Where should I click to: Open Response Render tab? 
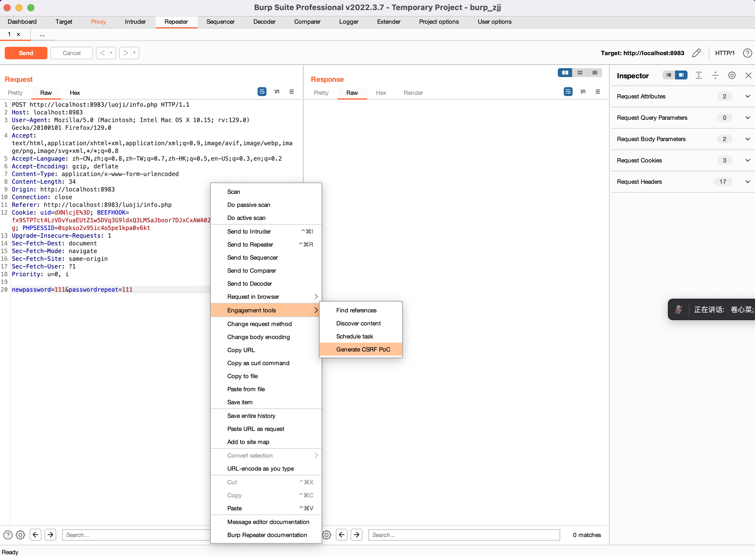point(413,93)
